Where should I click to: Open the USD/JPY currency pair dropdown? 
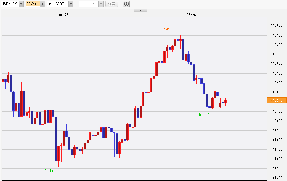pos(21,4)
